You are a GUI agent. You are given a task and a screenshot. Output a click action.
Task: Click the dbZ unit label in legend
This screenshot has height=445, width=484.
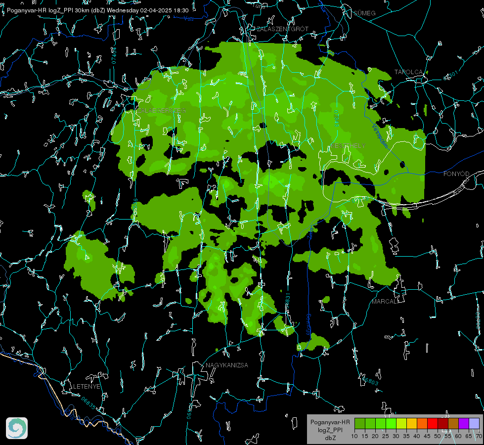click(330, 438)
